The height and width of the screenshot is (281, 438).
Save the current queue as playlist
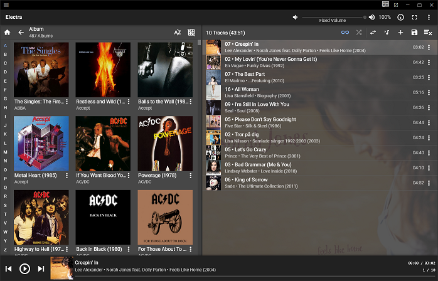(x=414, y=33)
